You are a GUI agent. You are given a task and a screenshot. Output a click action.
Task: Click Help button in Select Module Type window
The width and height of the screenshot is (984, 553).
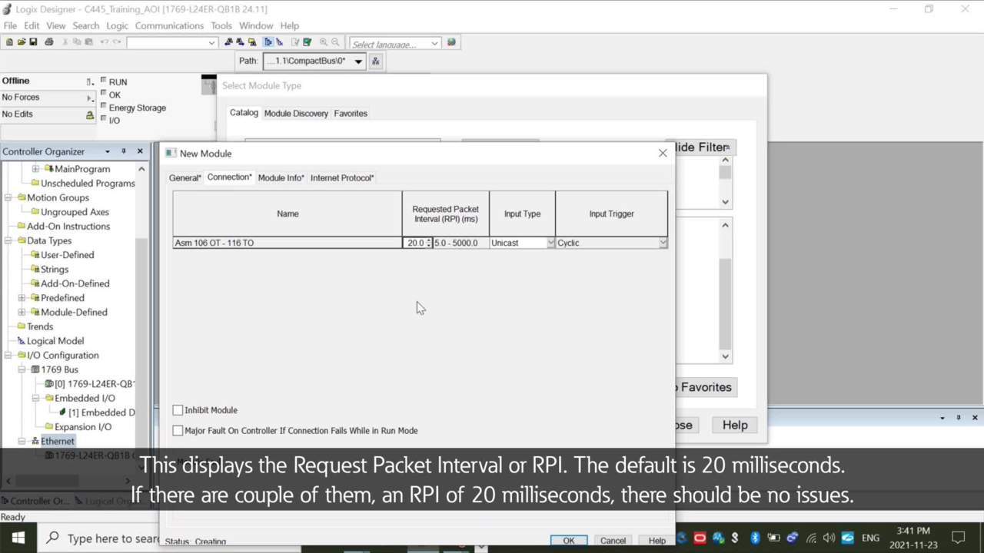point(735,425)
